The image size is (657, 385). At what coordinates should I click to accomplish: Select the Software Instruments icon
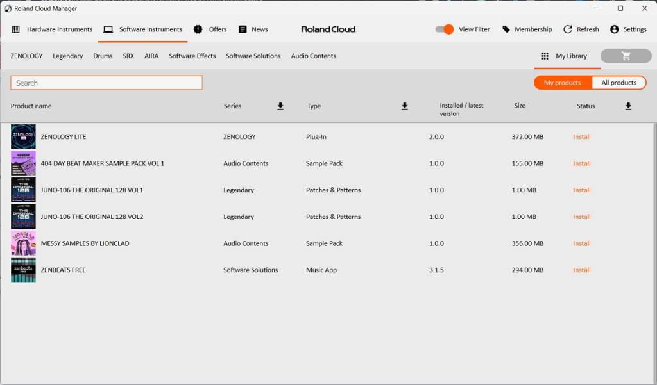click(x=109, y=29)
